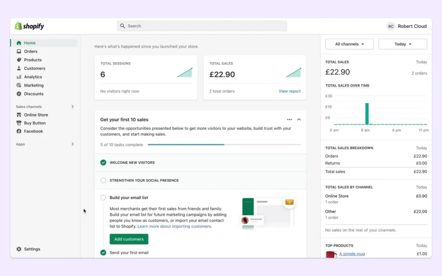Open Learn more about importing customers link

coord(174,226)
